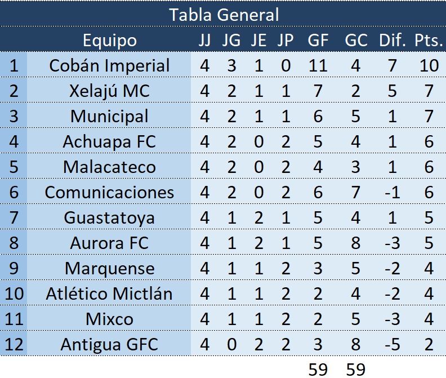Click the Tabla General title cell
The image size is (446, 378).
click(224, 15)
